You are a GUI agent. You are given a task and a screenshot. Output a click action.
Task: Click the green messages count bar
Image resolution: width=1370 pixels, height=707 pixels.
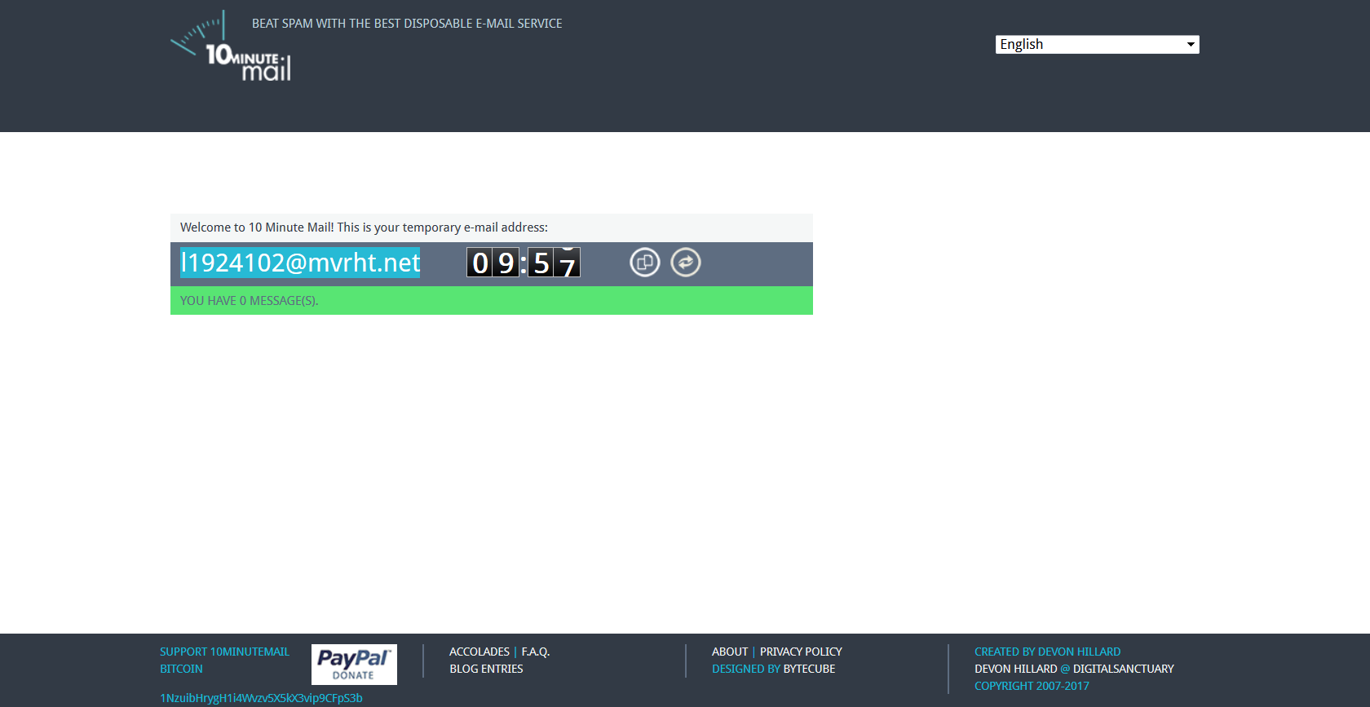click(491, 301)
